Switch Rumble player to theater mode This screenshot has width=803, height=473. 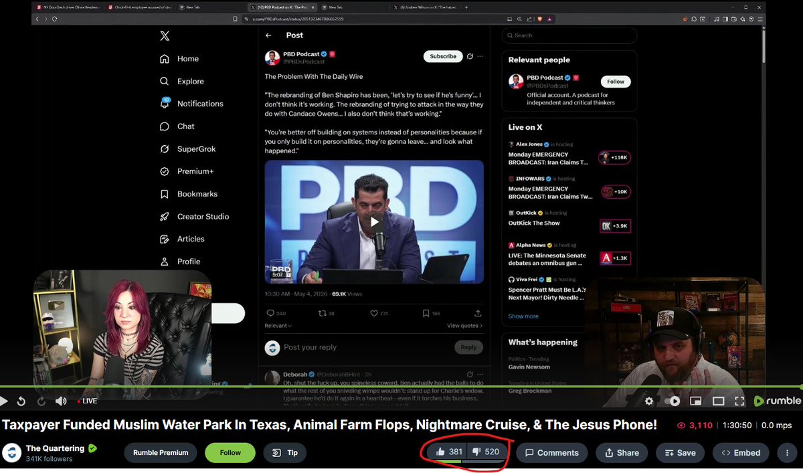(x=718, y=401)
